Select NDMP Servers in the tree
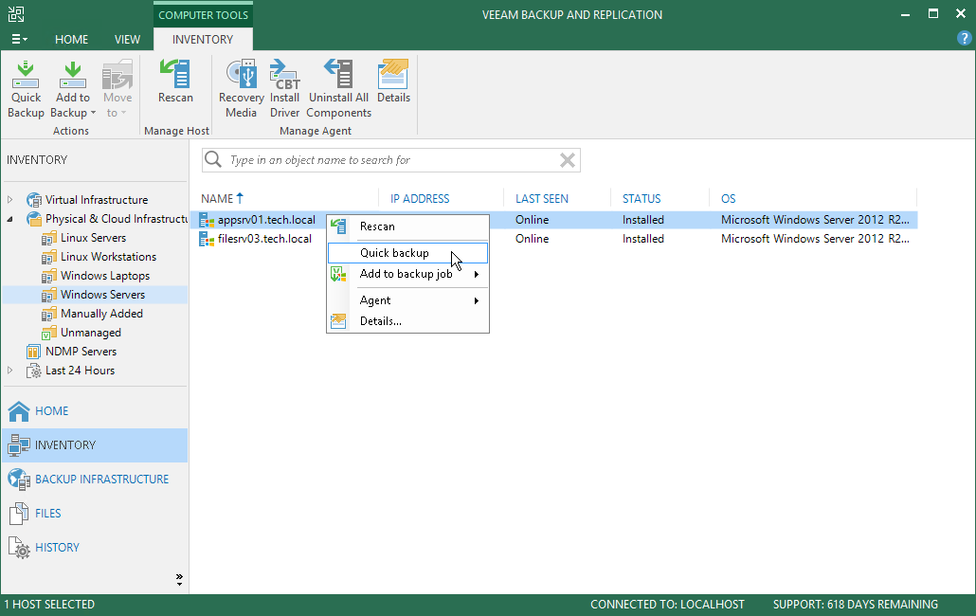This screenshot has height=616, width=976. pyautogui.click(x=81, y=352)
